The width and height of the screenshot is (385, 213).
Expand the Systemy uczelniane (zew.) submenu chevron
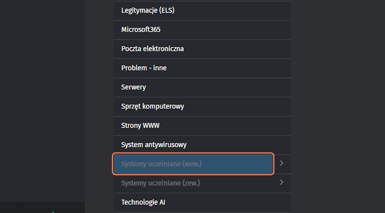pyautogui.click(x=282, y=182)
